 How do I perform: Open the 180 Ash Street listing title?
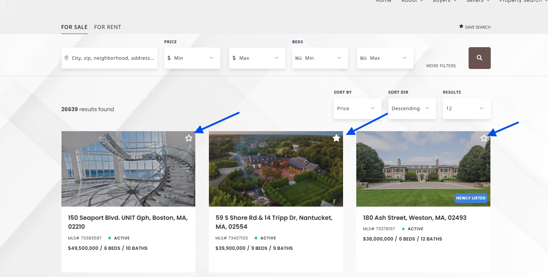(415, 218)
